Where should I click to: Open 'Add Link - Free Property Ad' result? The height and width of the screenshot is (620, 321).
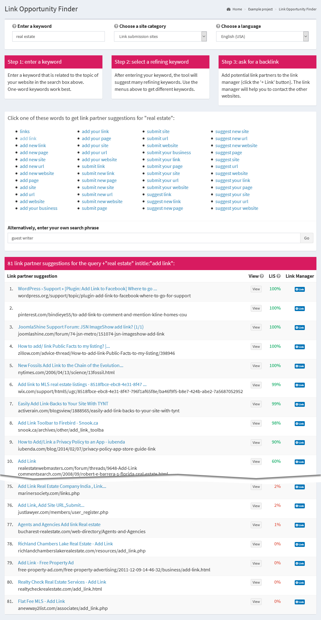pos(46,563)
